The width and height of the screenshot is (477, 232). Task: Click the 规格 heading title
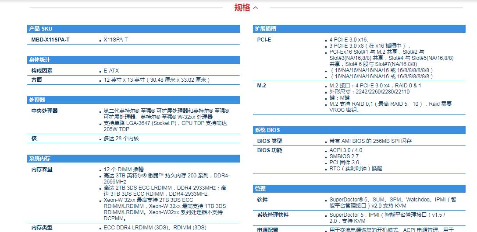[242, 7]
